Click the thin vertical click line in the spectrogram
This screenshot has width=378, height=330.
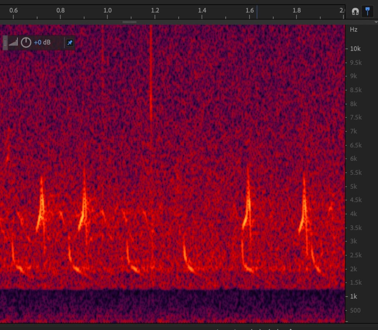click(151, 74)
